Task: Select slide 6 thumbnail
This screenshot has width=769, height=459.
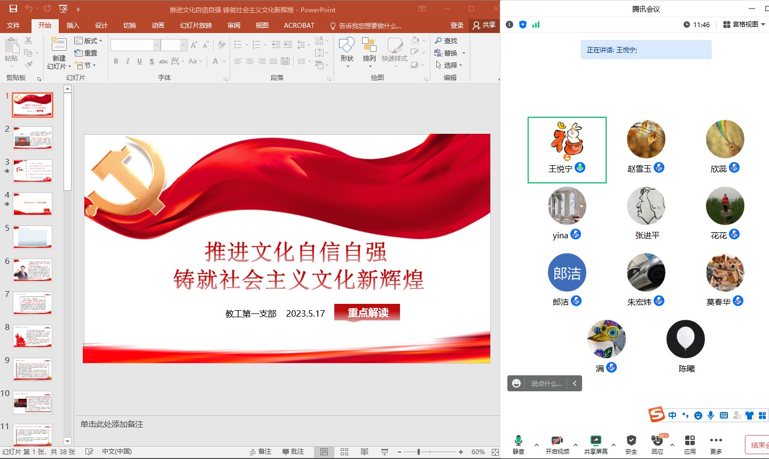Action: pyautogui.click(x=33, y=270)
